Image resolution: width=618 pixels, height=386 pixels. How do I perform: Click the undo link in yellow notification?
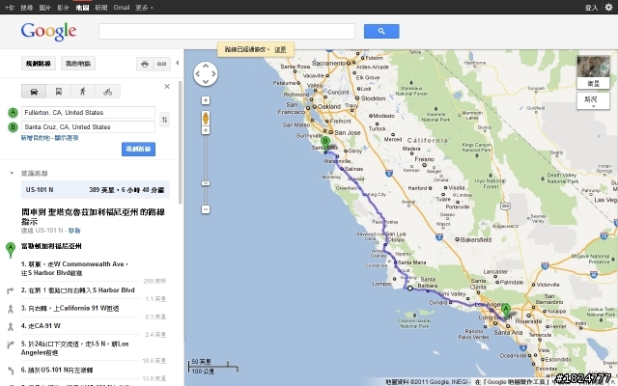click(280, 49)
